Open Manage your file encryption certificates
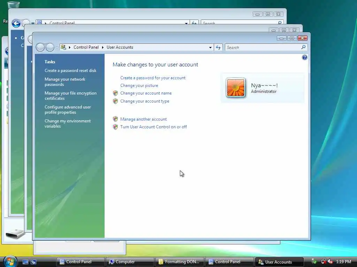 point(70,96)
